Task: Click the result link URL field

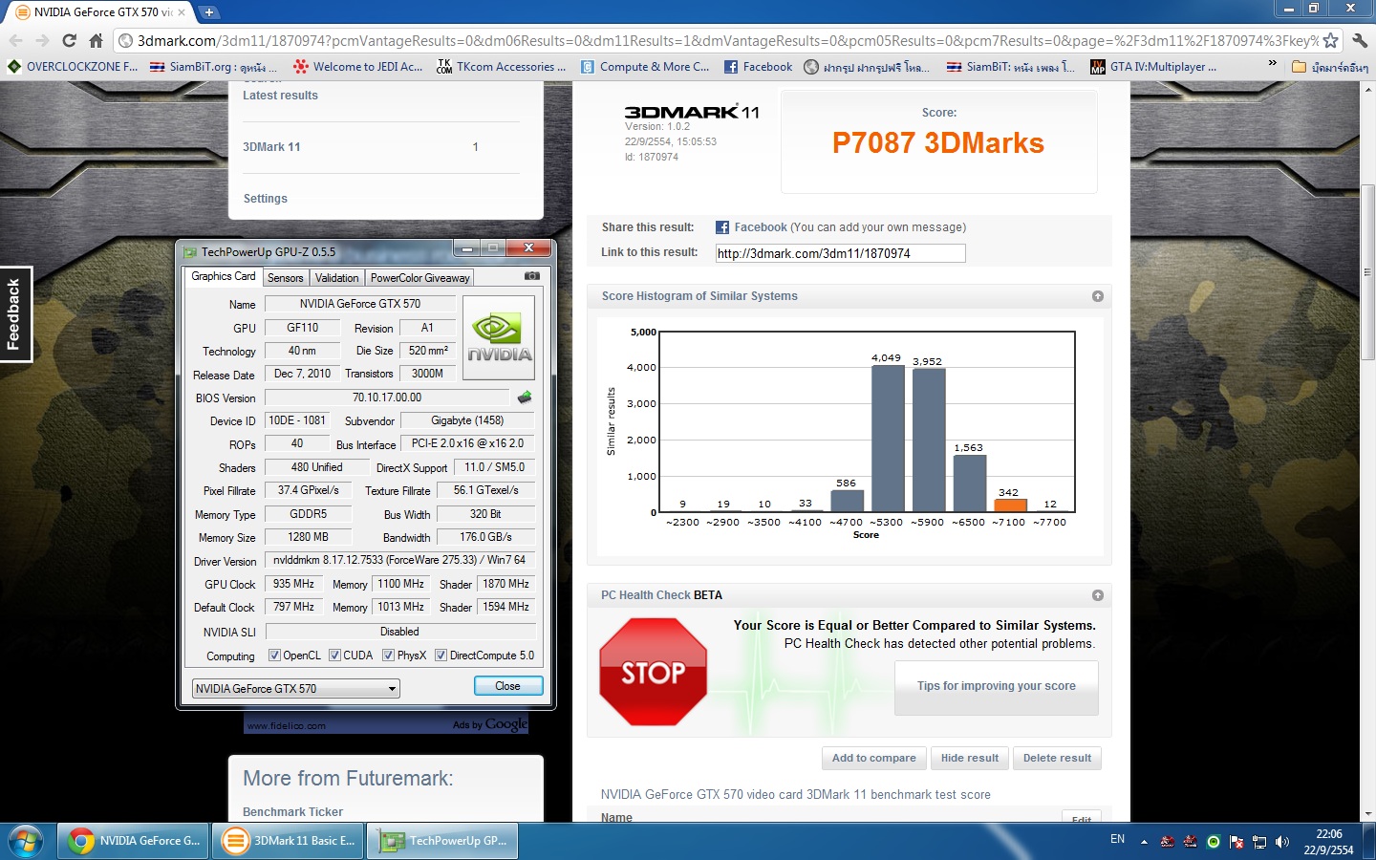Action: pos(841,253)
